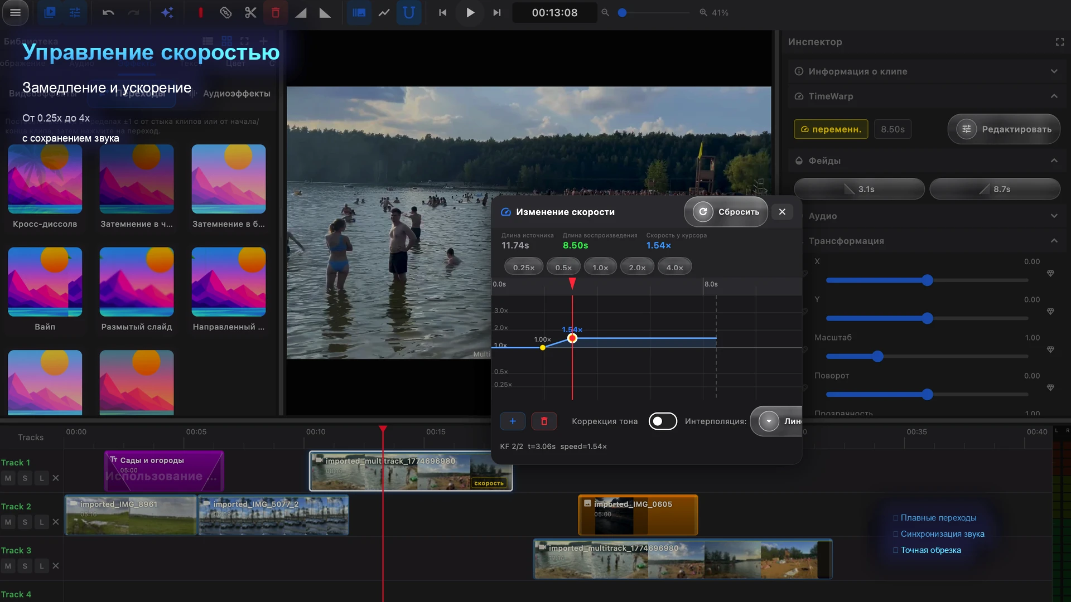
Task: Toggle the keyframe diamond for Масштаб
Action: pos(1050,349)
